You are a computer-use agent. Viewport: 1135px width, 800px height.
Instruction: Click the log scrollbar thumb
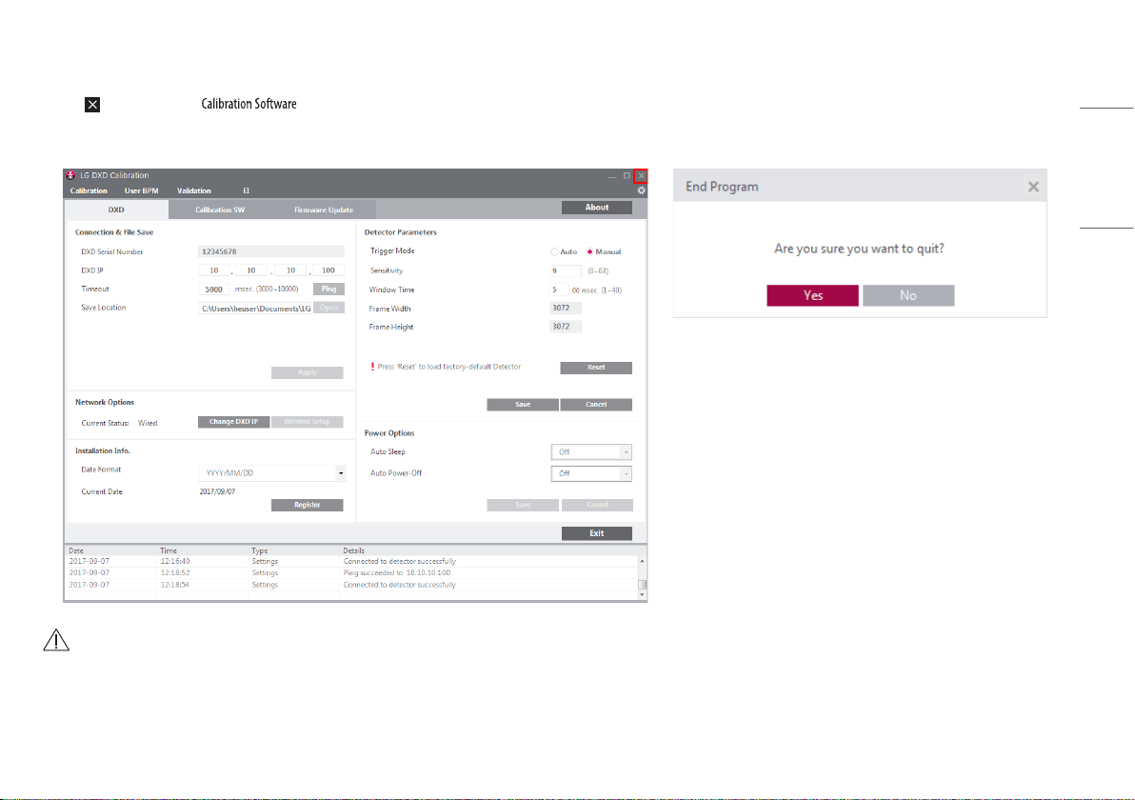(642, 584)
